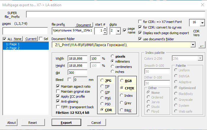Choose PNG export format
Screen dimensions: 207x130
click(102, 98)
